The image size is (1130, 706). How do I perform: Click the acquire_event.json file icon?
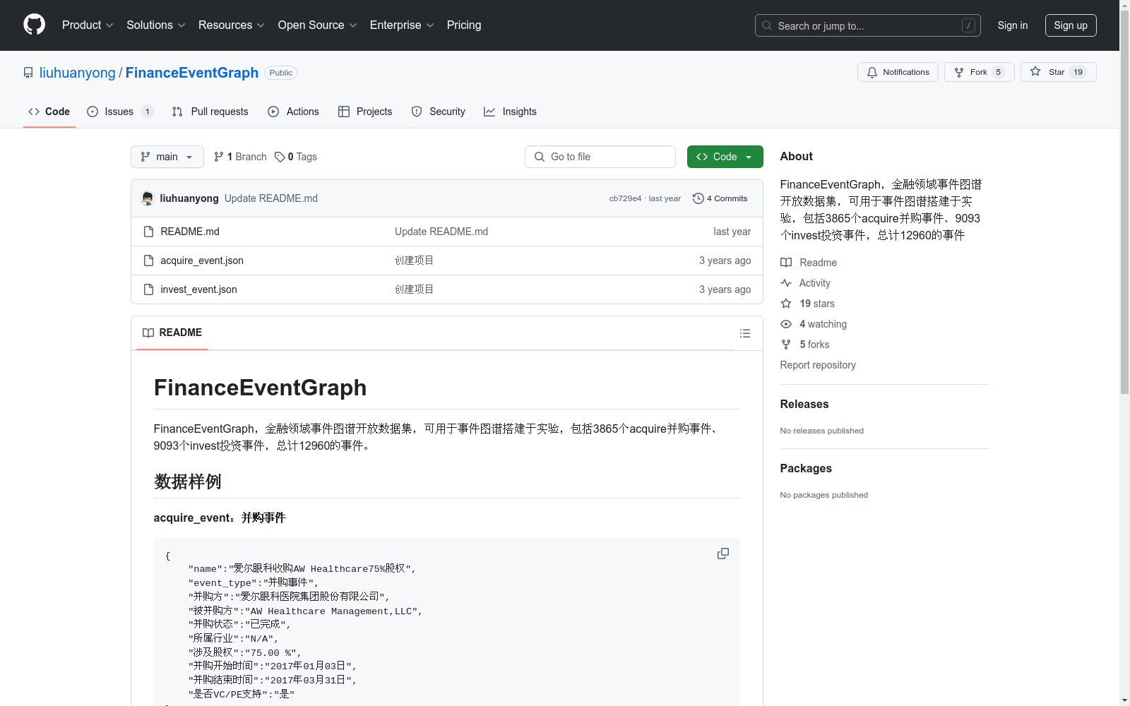point(148,261)
